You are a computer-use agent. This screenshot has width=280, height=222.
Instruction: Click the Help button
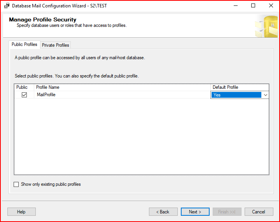(21, 211)
